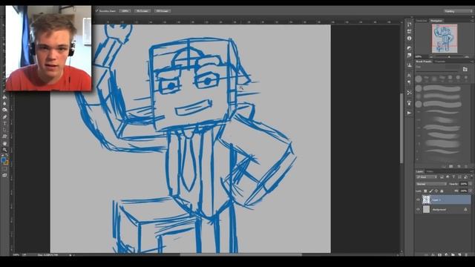Click the Navigator zoom percentage field
The image size is (475, 267).
(419, 56)
